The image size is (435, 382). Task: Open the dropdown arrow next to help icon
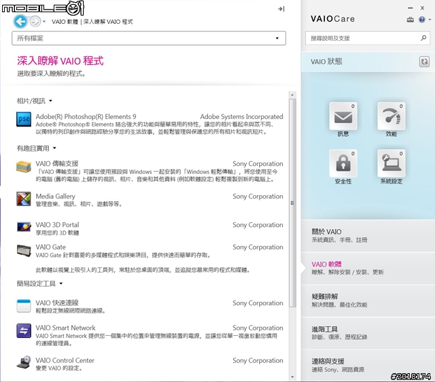point(430,20)
